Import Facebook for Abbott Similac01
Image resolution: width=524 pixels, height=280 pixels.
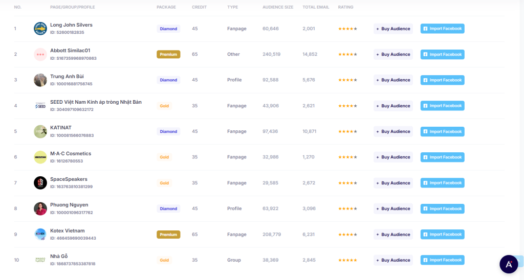442,54
